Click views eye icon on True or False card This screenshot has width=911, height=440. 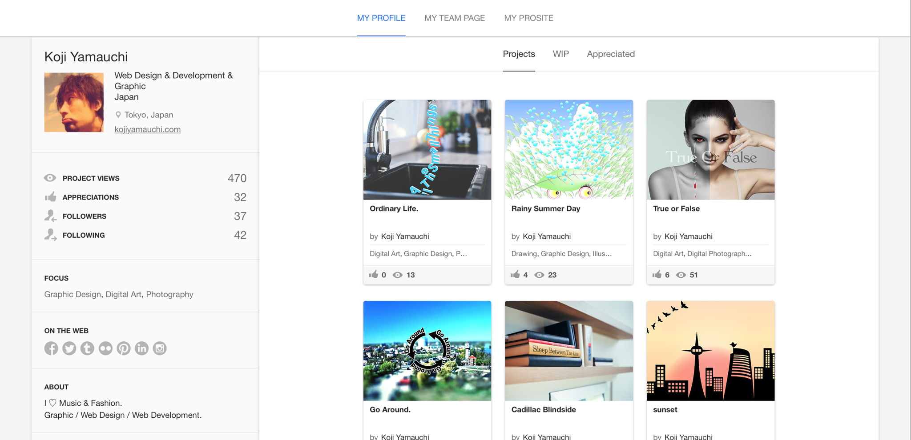[x=681, y=275]
